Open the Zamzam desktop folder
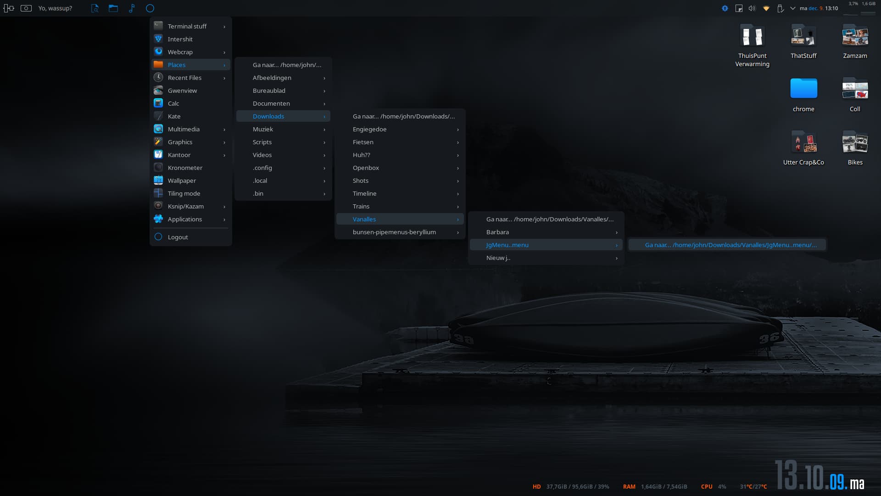The width and height of the screenshot is (881, 496). coord(855,41)
